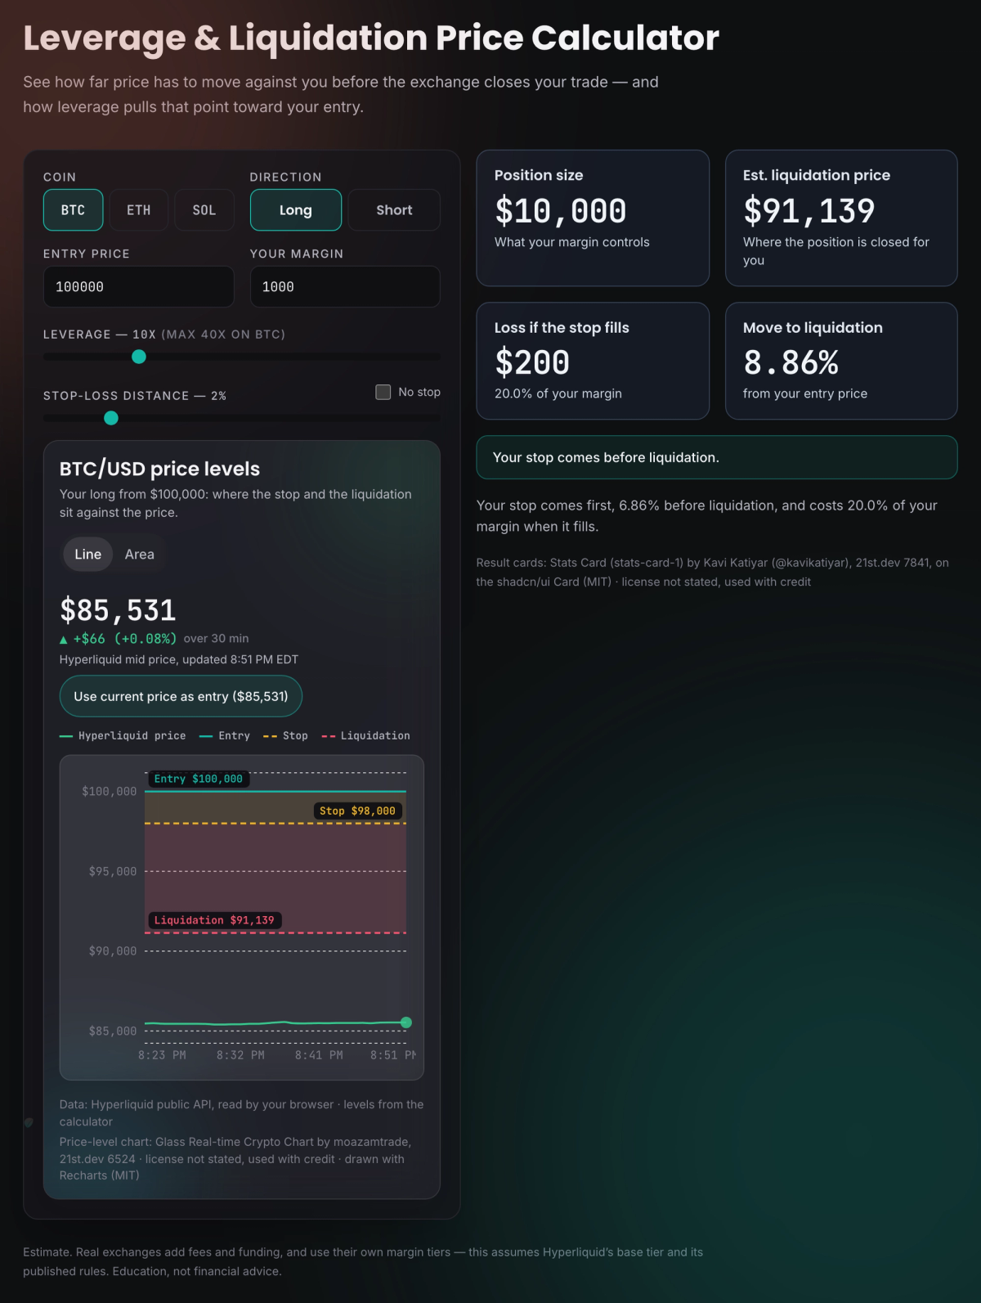Click the $200 loss value
This screenshot has height=1303, width=981.
pos(532,362)
